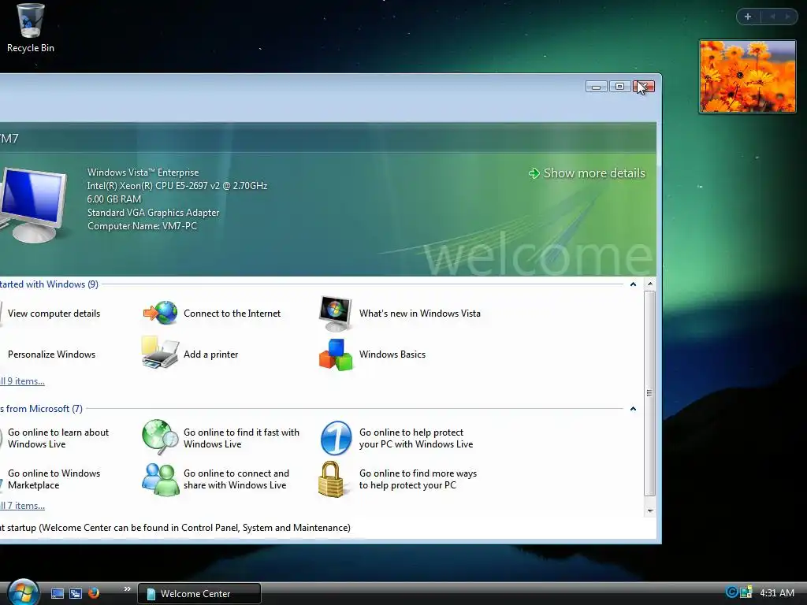Launch Firefox from Quick Launch
Screen dimensions: 807x605
pos(94,593)
